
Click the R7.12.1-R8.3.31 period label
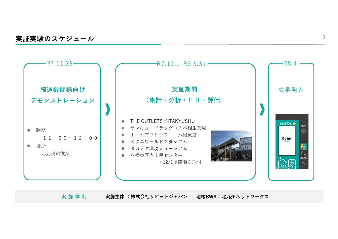181,64
